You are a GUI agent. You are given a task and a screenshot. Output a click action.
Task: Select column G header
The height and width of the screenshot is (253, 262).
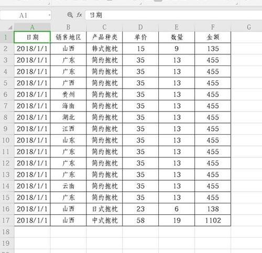[x=249, y=27]
